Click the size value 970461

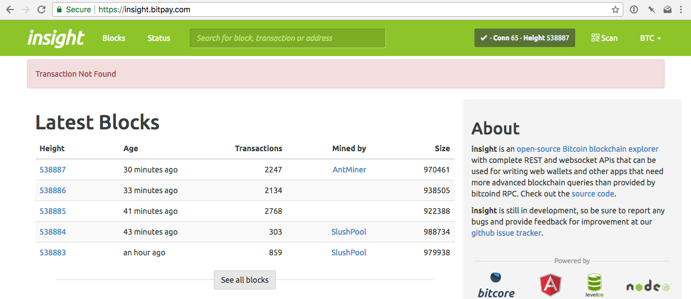point(436,170)
